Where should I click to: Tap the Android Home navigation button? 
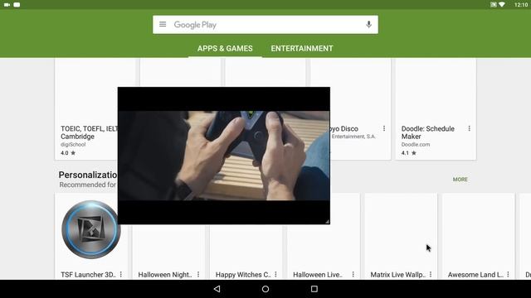(x=265, y=289)
